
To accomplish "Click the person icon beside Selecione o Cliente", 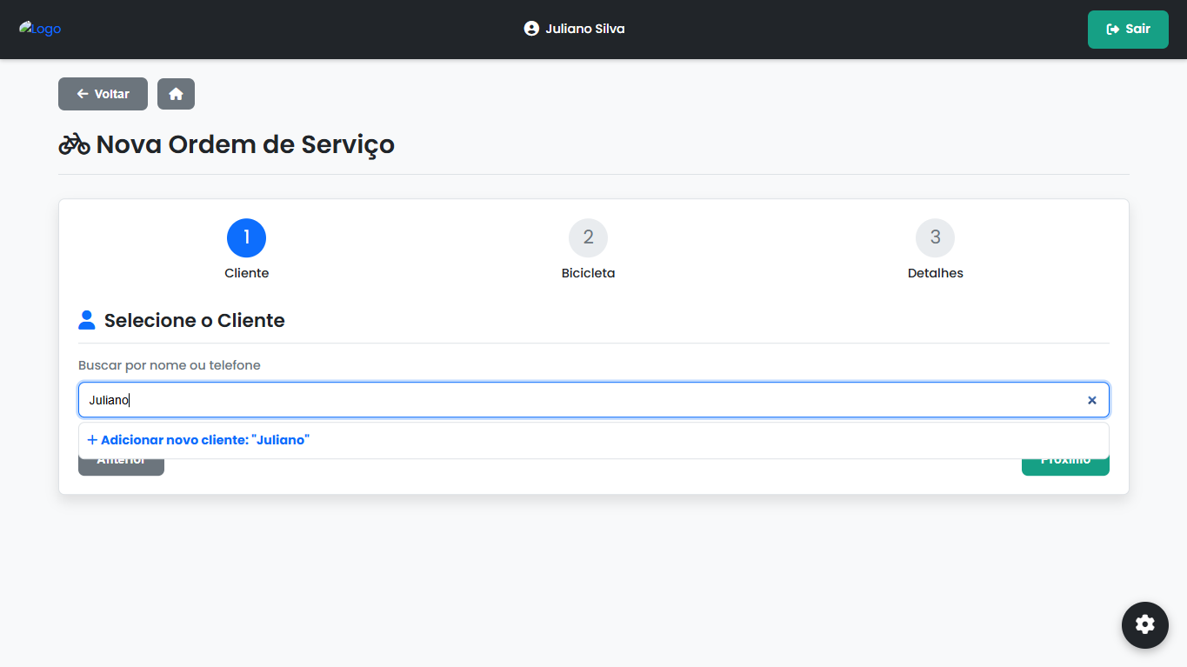I will pyautogui.click(x=87, y=320).
